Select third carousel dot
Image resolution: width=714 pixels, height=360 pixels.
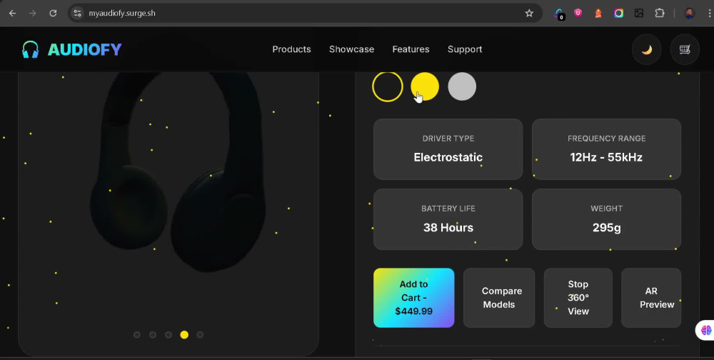[x=169, y=335]
